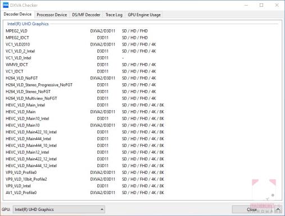Select the HEVC_VLD_Main10_Intel entry
Image resolution: width=285 pixels, height=216 pixels.
pos(28,119)
